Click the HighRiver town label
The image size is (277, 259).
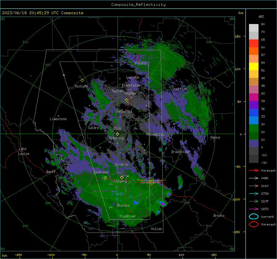(127, 216)
